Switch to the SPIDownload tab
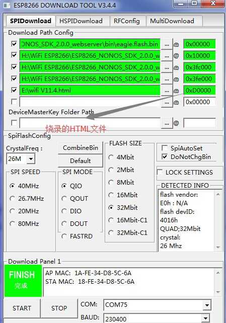 pos(31,21)
